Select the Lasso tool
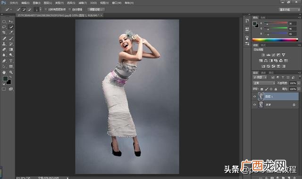The image size is (302, 179). coord(4,27)
